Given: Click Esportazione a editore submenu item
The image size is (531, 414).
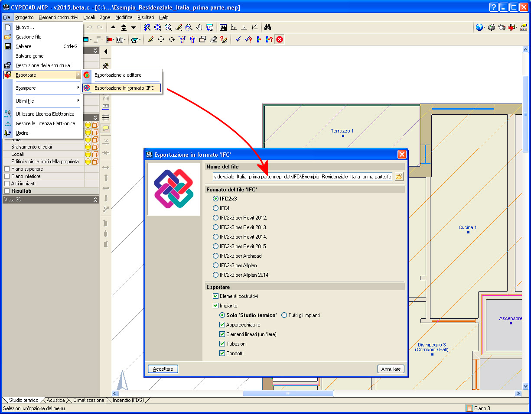Looking at the screenshot, I should click(x=122, y=75).
